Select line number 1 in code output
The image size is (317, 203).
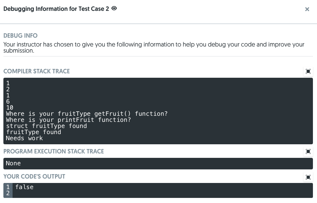click(x=8, y=187)
